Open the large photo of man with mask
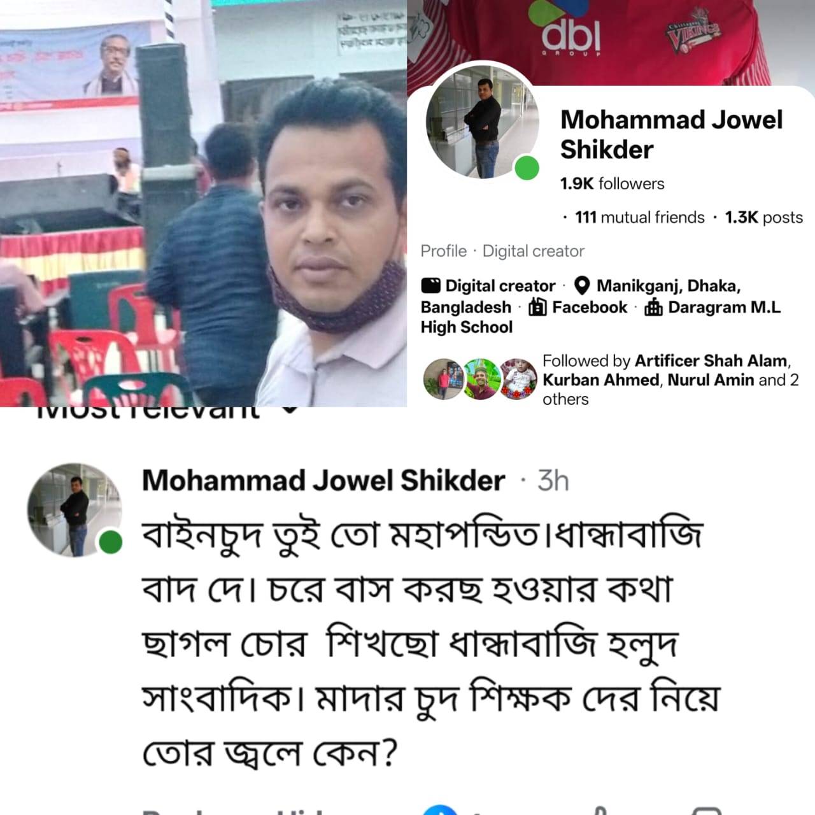Image resolution: width=815 pixels, height=815 pixels. click(203, 203)
